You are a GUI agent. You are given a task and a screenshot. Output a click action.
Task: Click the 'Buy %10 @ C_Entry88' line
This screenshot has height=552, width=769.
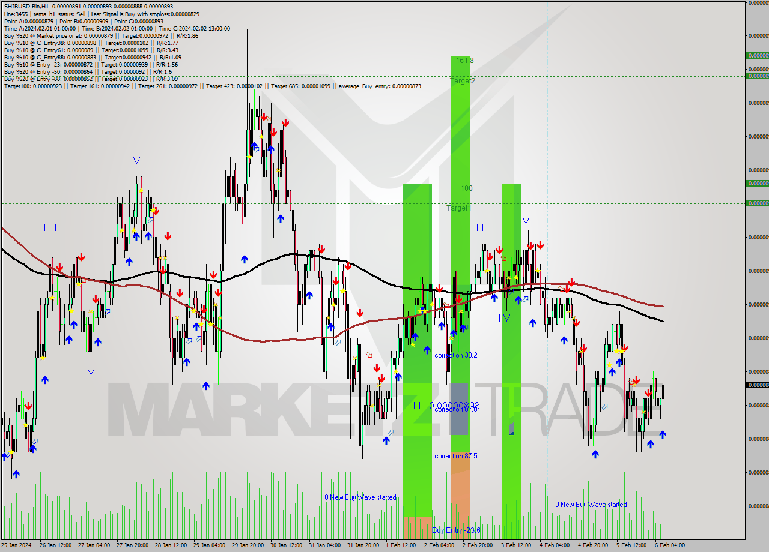tap(93, 57)
